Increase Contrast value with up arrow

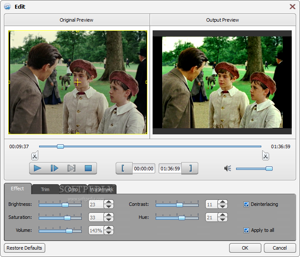(x=223, y=202)
